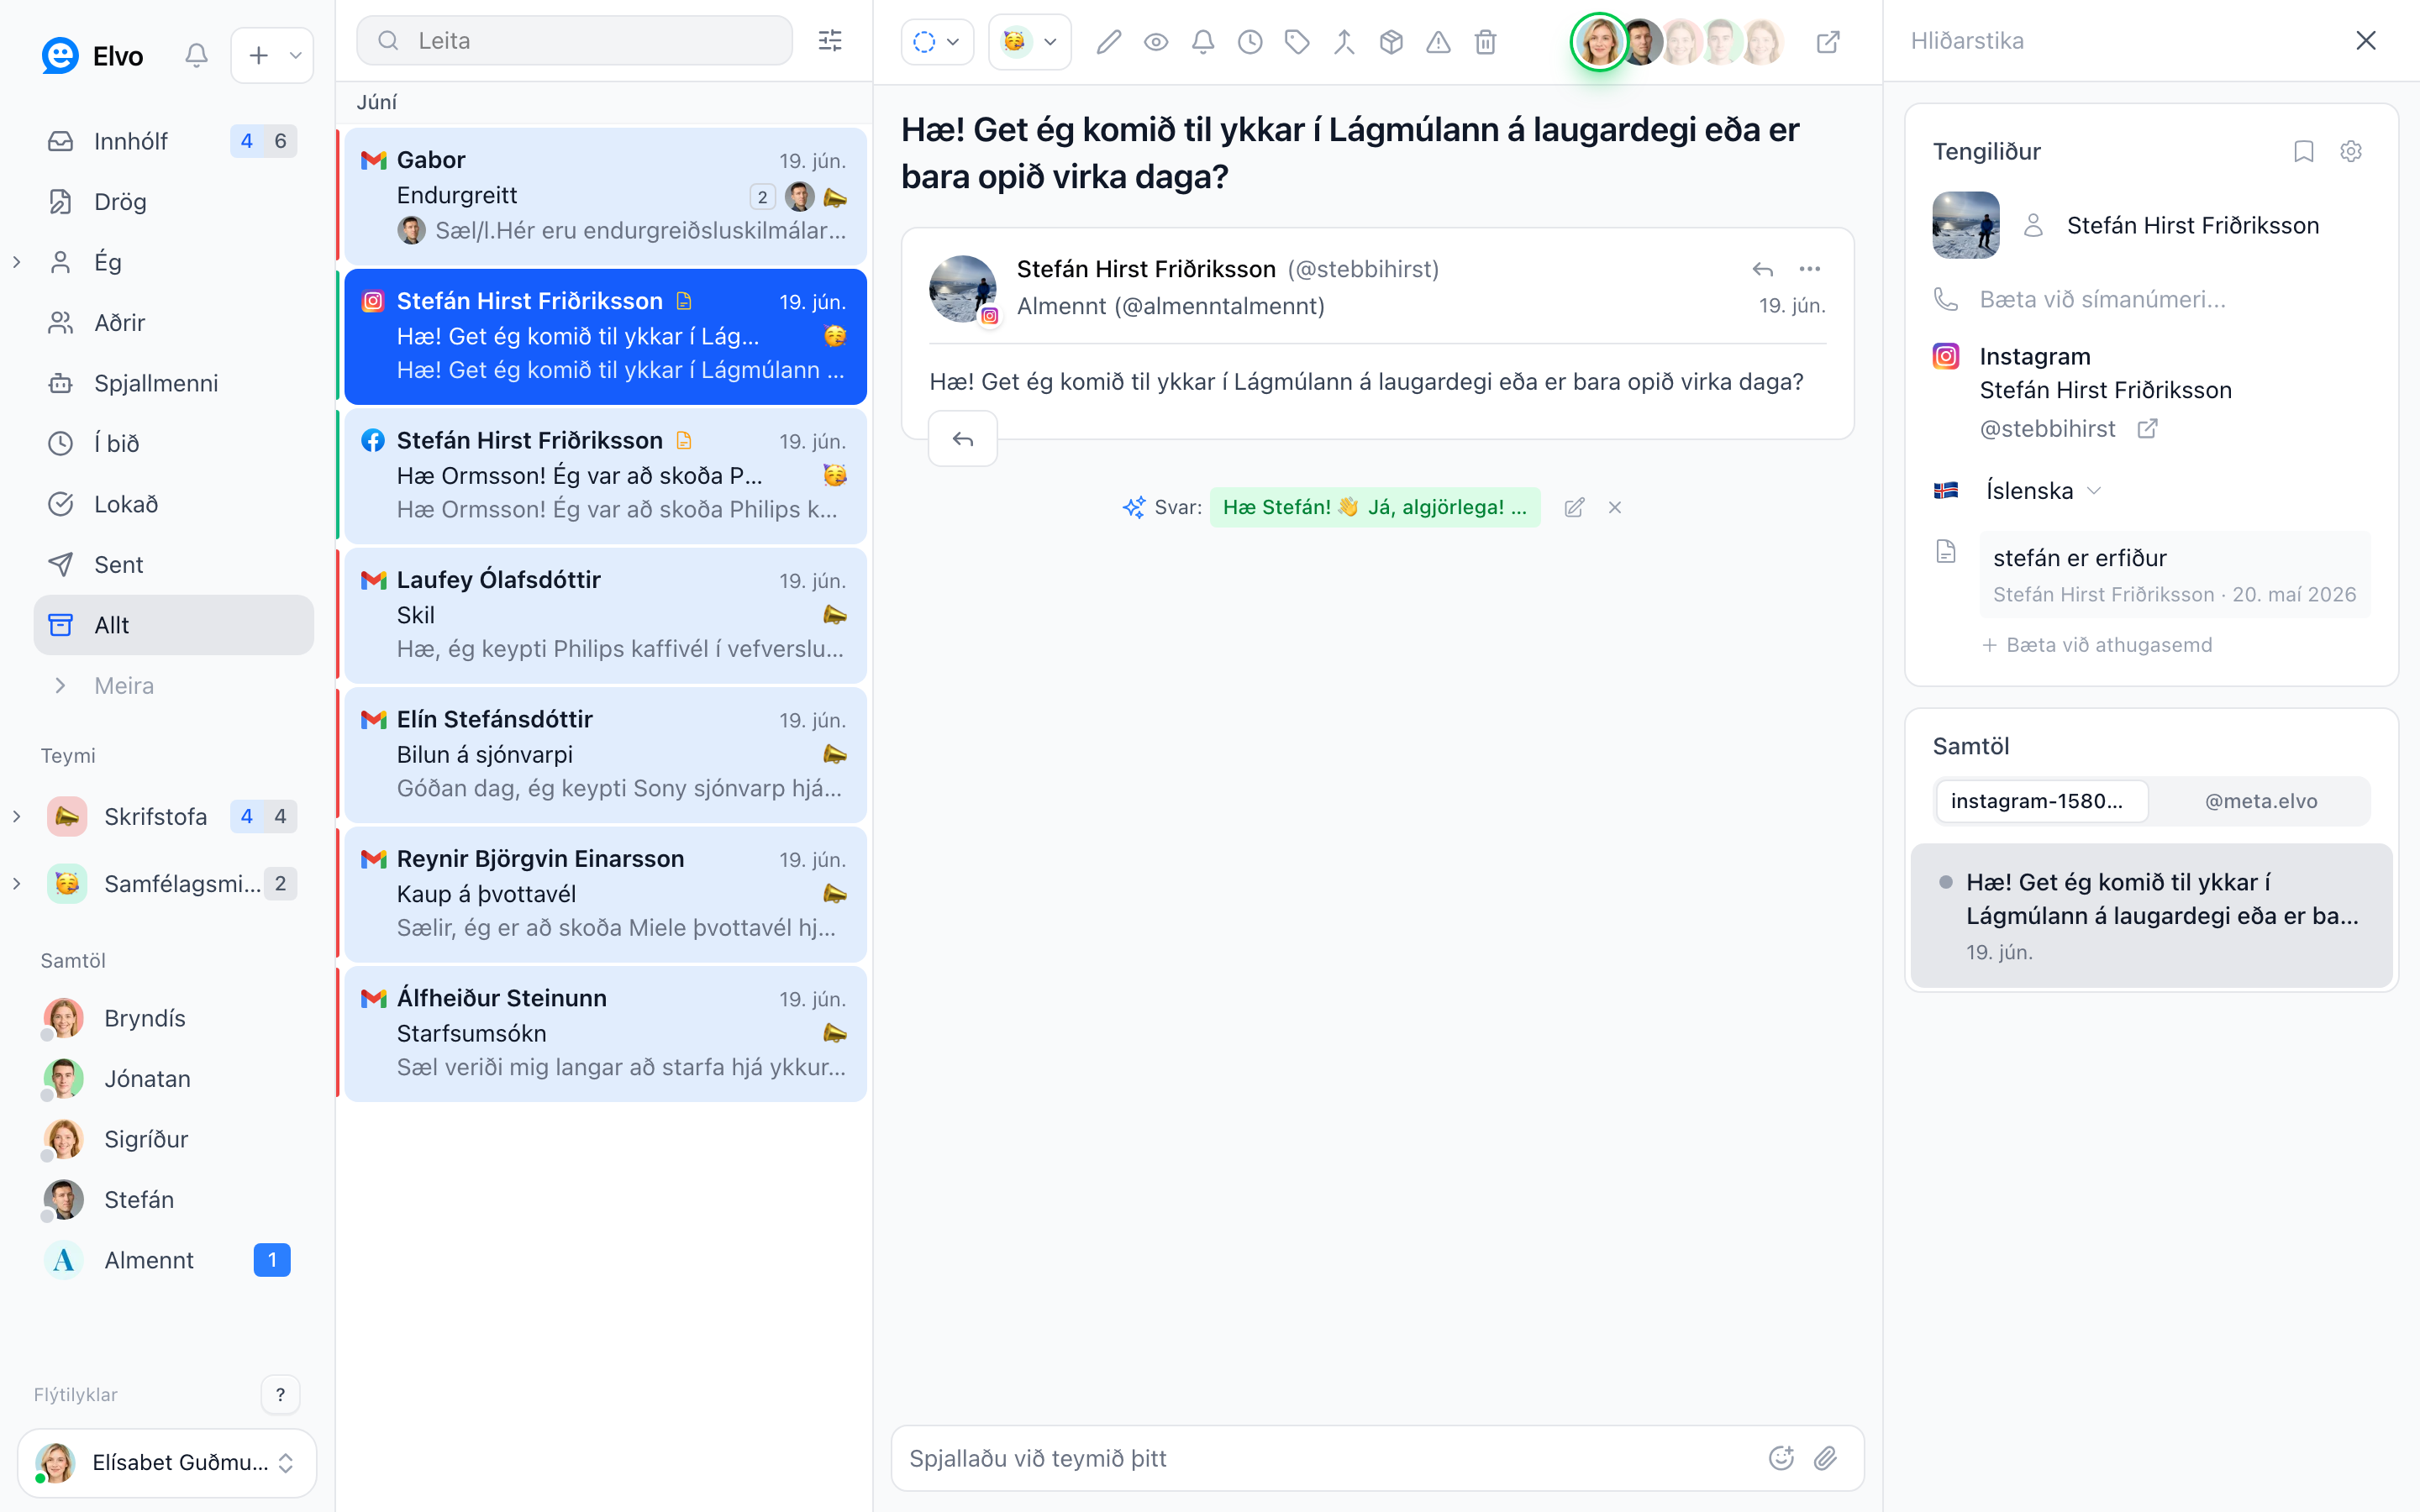Screen dimensions: 2420x1512
Task: Open Spjallmenni section
Action: [x=174, y=383]
